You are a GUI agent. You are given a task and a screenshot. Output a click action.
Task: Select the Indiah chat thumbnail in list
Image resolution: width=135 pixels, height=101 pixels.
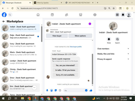tap(5, 28)
